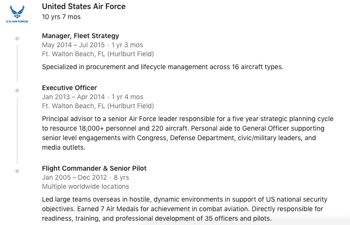Click the timeline dot beside Executive Officer

tap(17, 91)
